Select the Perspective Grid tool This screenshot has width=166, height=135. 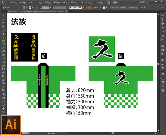[x=3, y=76]
